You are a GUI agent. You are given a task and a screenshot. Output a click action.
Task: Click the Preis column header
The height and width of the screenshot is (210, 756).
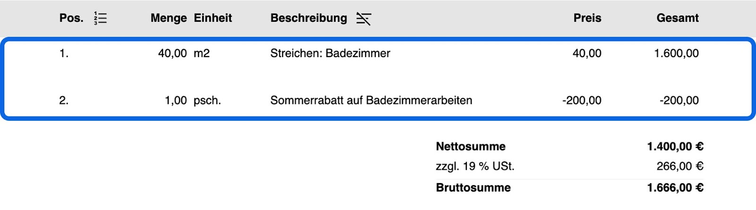pos(587,18)
